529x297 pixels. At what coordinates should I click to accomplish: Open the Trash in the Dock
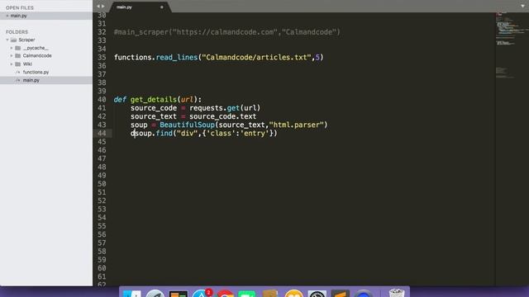397,293
